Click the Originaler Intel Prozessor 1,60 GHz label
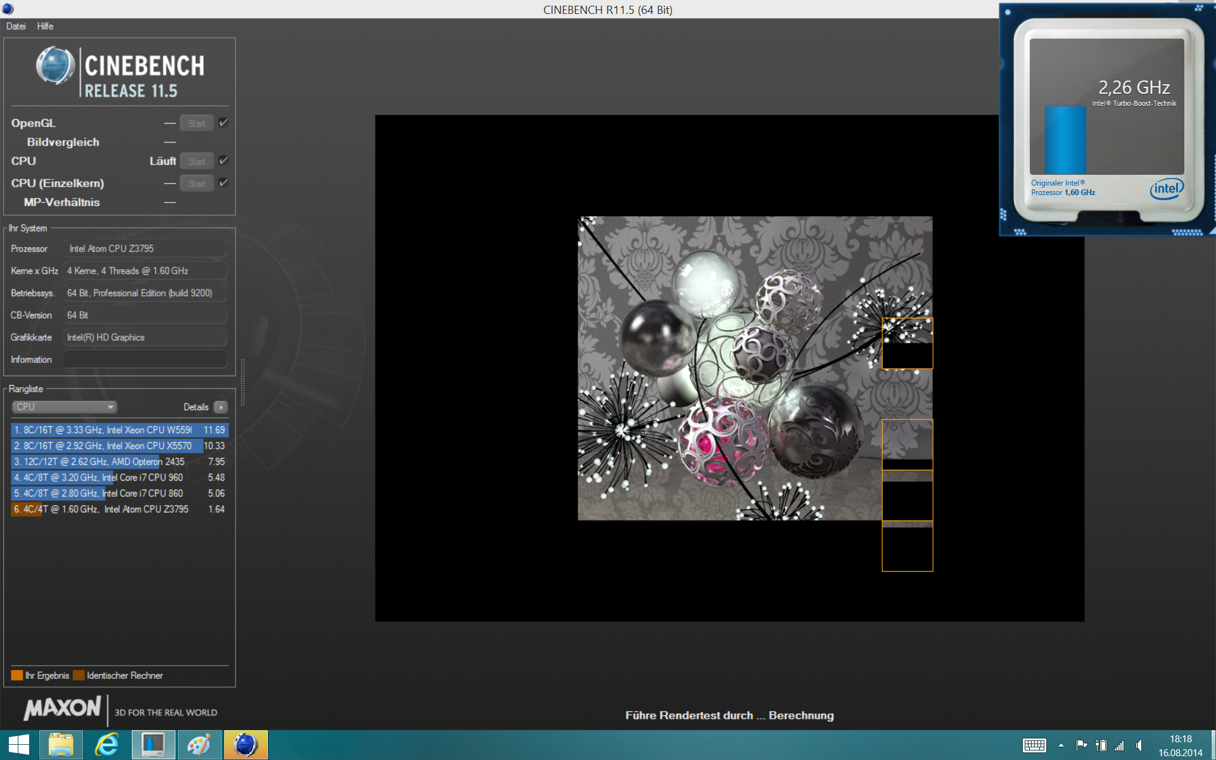 coord(1063,187)
